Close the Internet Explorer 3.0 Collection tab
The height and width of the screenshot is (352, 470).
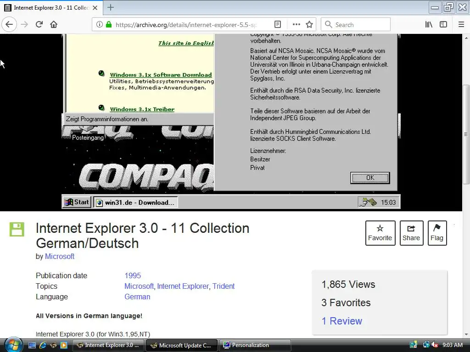tap(95, 8)
